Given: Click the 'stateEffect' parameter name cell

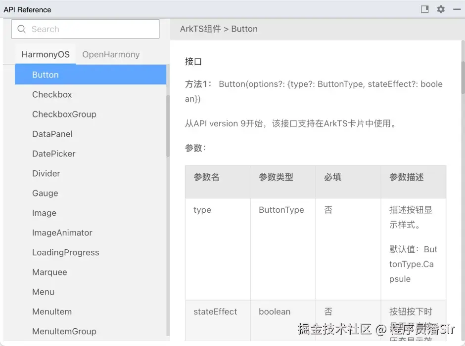Looking at the screenshot, I should pyautogui.click(x=215, y=311).
